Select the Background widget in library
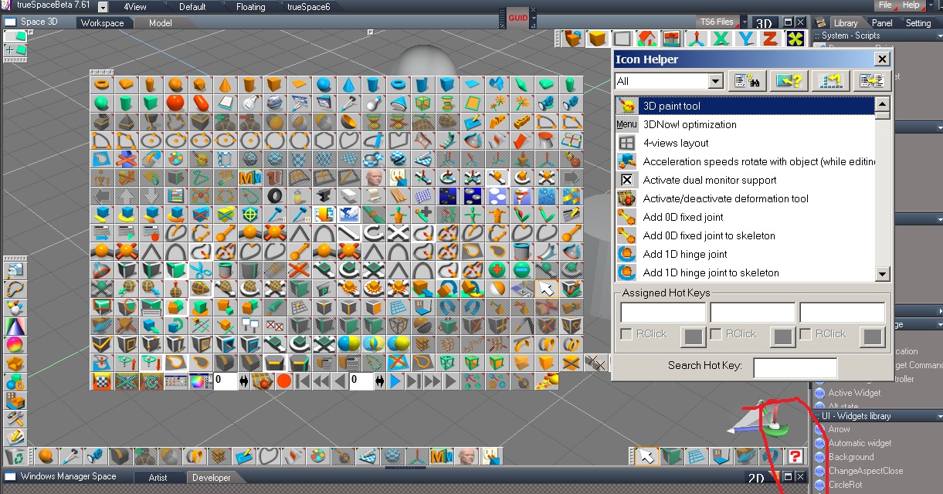 851,457
